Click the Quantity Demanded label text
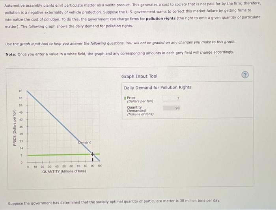The width and height of the screenshot is (276, 210). tap(136, 109)
